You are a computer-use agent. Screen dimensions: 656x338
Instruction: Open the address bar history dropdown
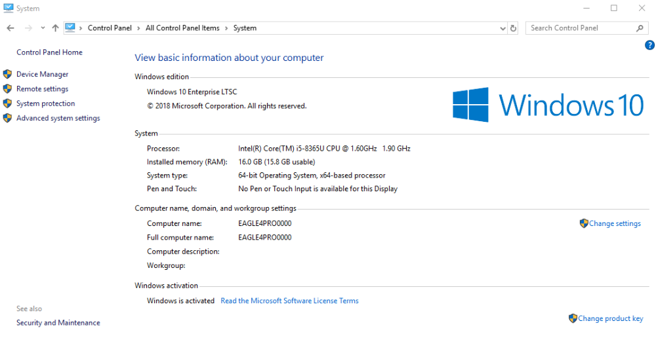503,28
